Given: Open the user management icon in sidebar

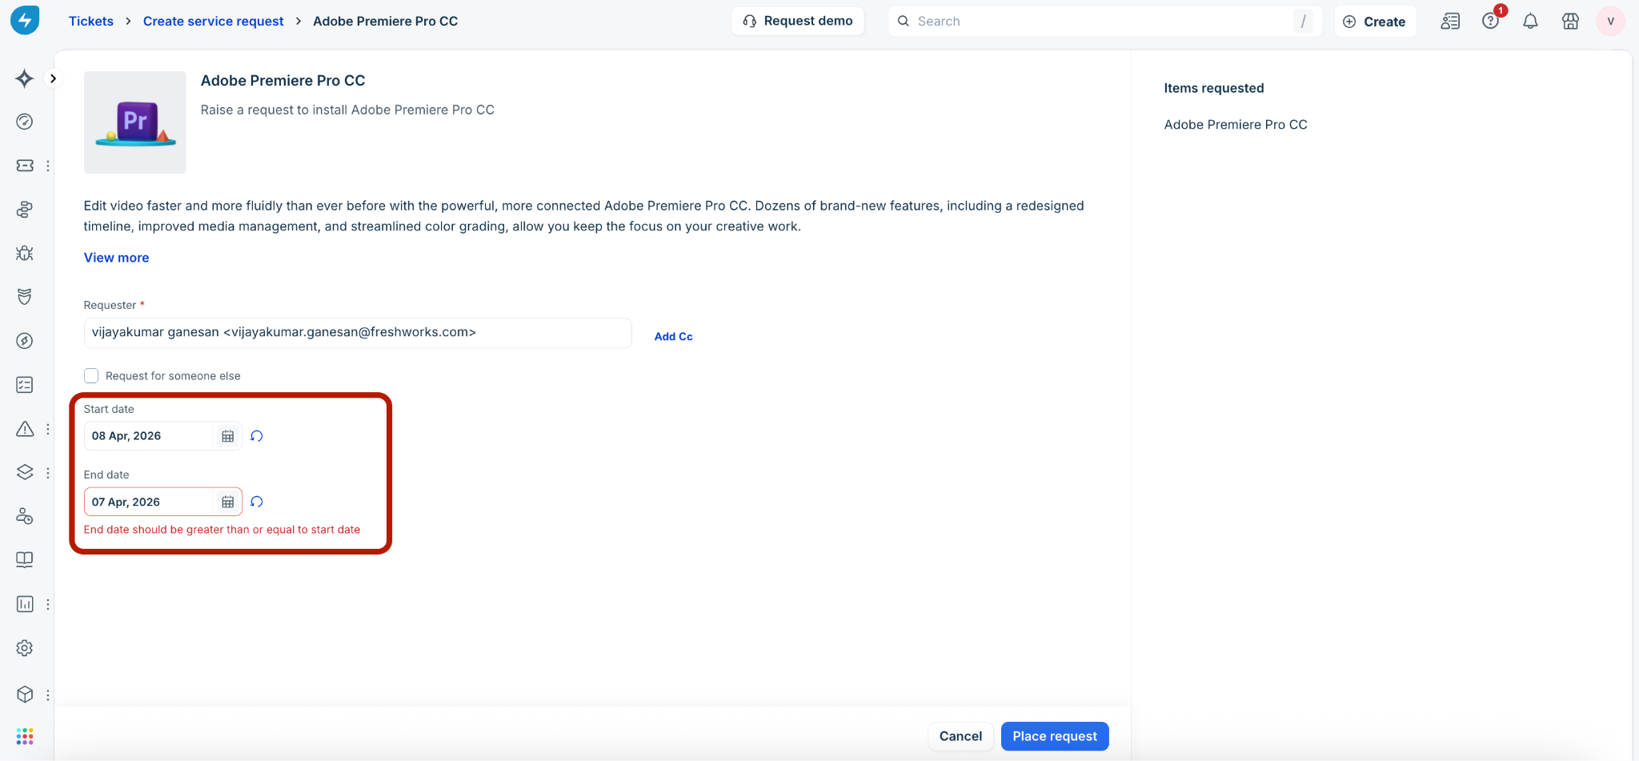Looking at the screenshot, I should tap(25, 516).
